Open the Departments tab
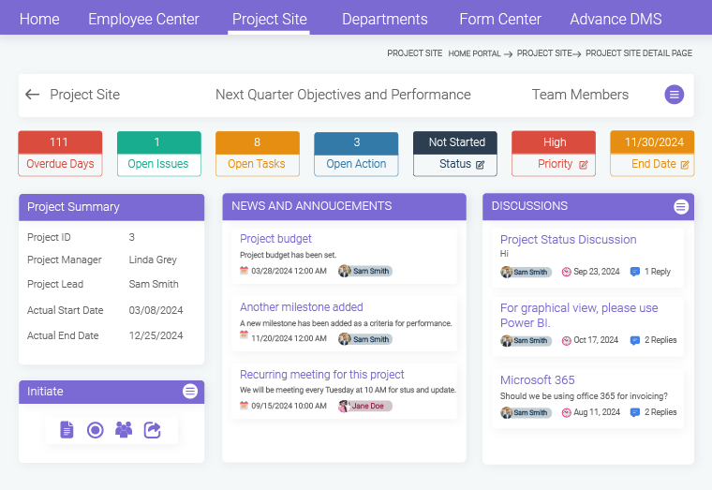712x490 pixels. (385, 19)
